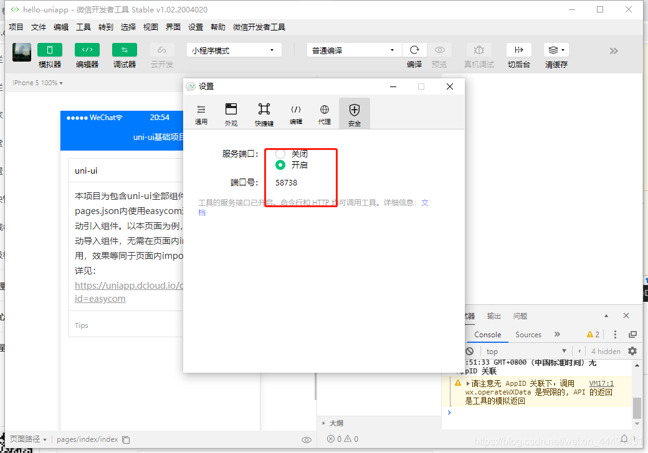Toggle the 模拟器 simulator panel button
The height and width of the screenshot is (453, 648).
click(50, 50)
